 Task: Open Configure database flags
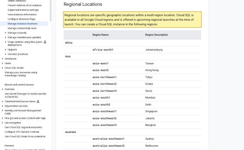click(x=21, y=19)
